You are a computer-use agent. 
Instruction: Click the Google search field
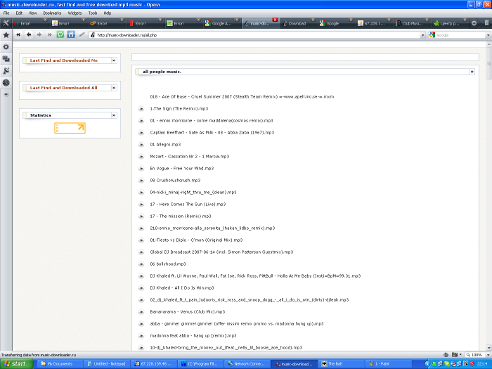tap(460, 35)
